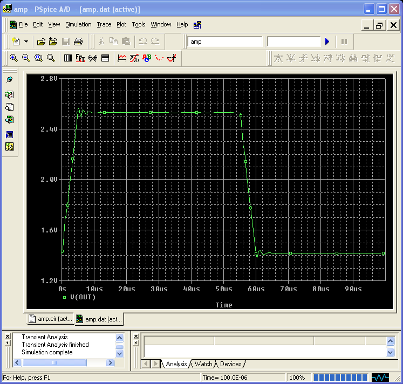Click the simulation progress bar
Viewport: 403px width, 384px height.
(340, 378)
